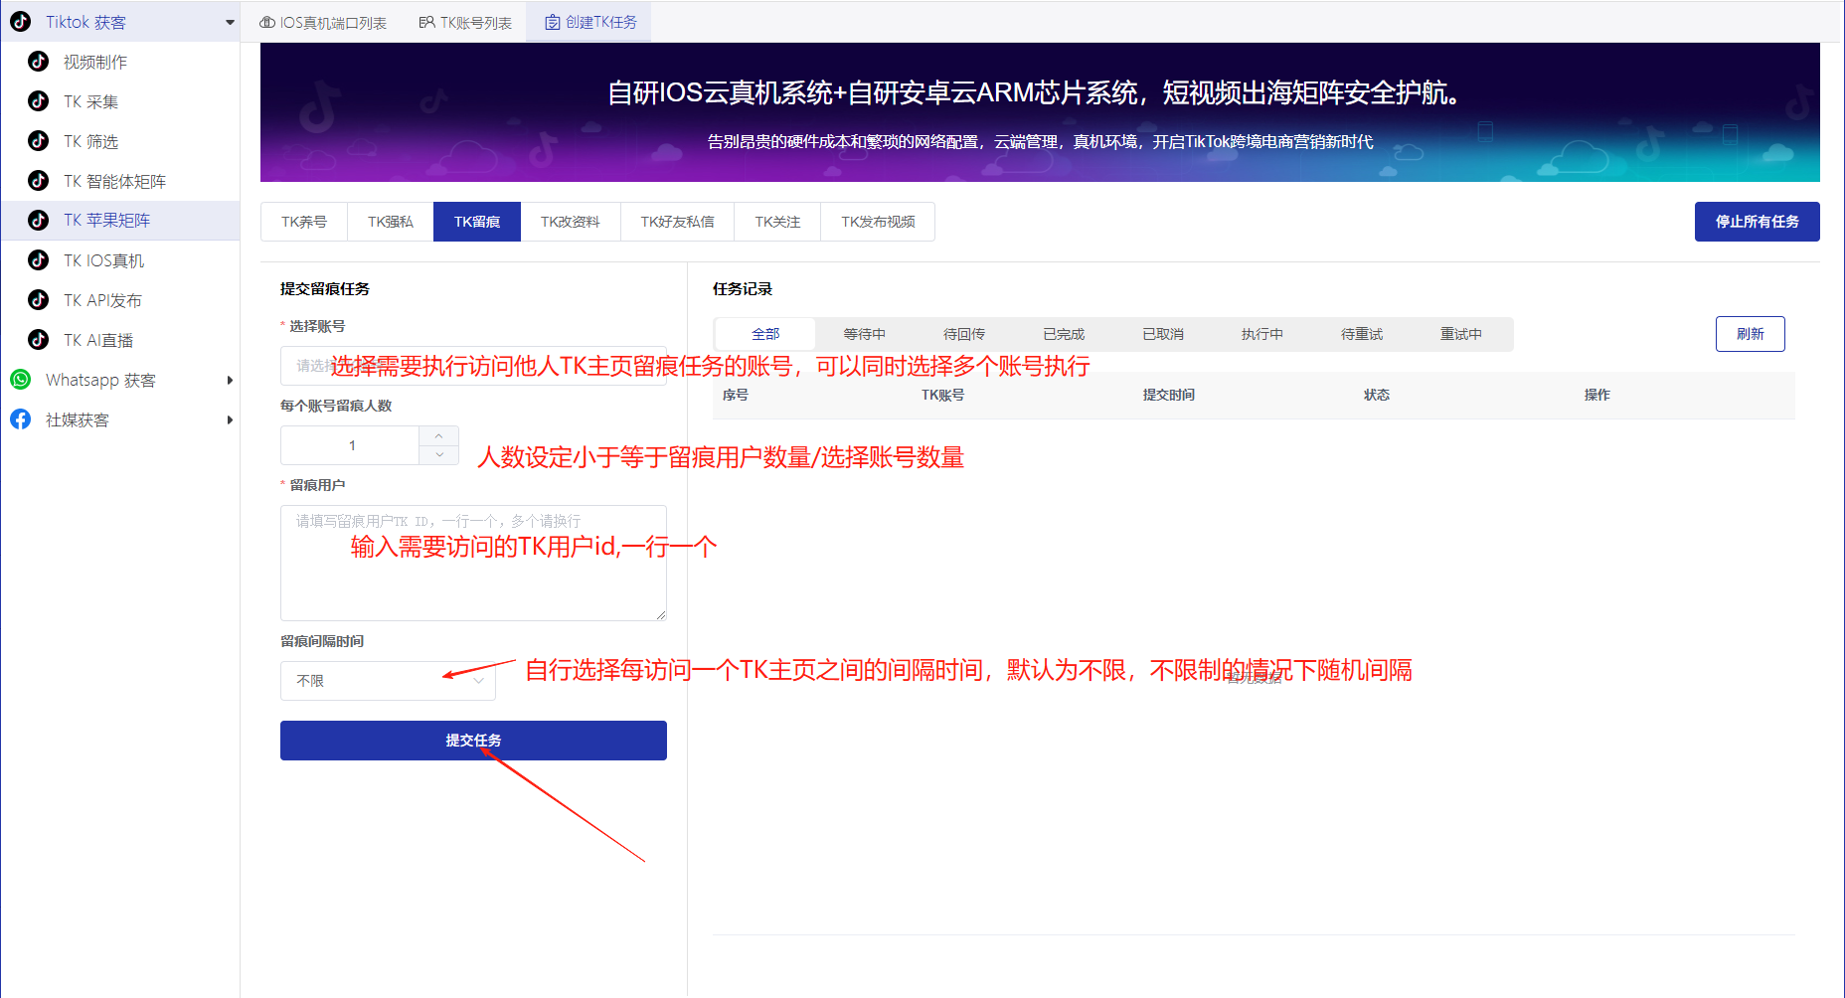Select the TK 筛选 sidebar item
Viewport: 1845px width, 998px height.
pos(91,140)
